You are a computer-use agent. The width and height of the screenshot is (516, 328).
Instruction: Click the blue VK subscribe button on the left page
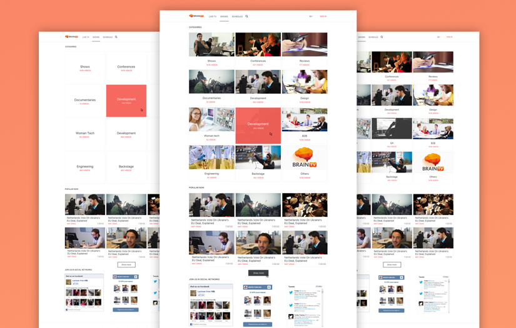coord(126,310)
